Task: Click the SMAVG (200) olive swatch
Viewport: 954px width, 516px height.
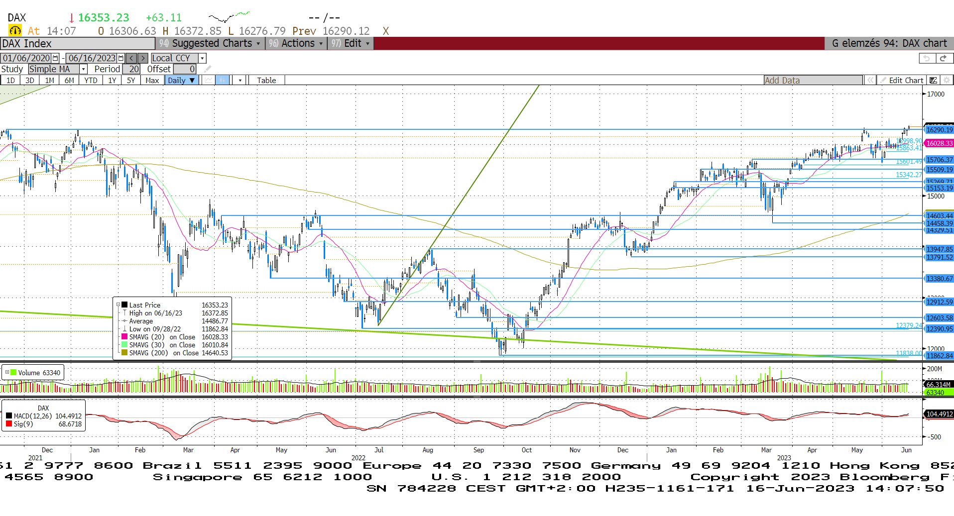Action: (124, 353)
